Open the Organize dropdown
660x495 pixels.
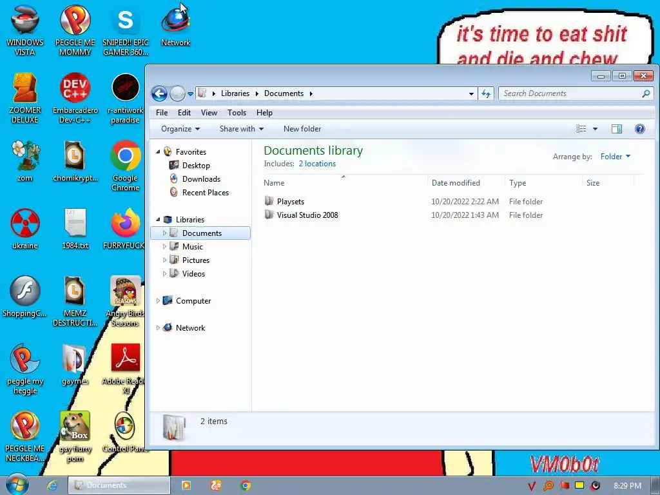(x=180, y=129)
